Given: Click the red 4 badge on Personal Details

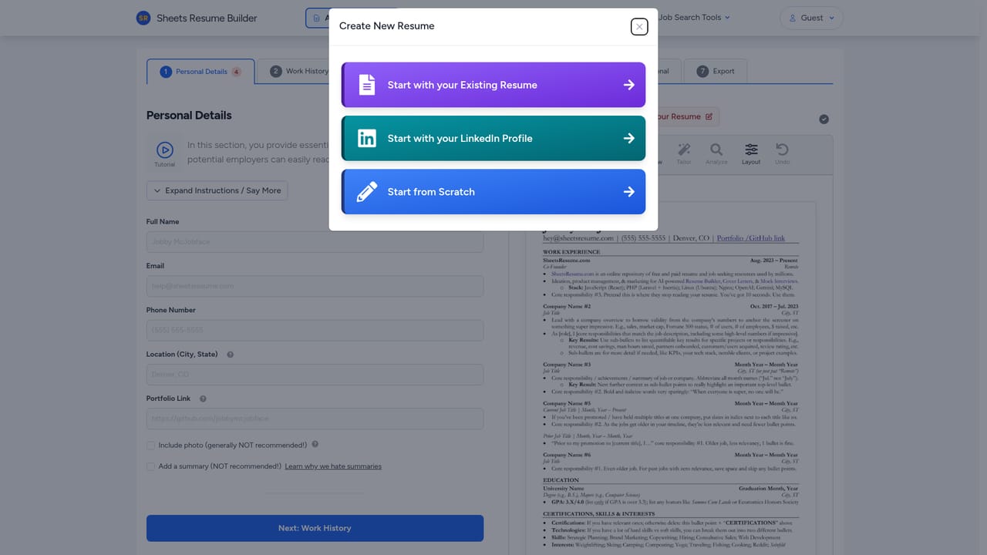Looking at the screenshot, I should click(x=236, y=72).
